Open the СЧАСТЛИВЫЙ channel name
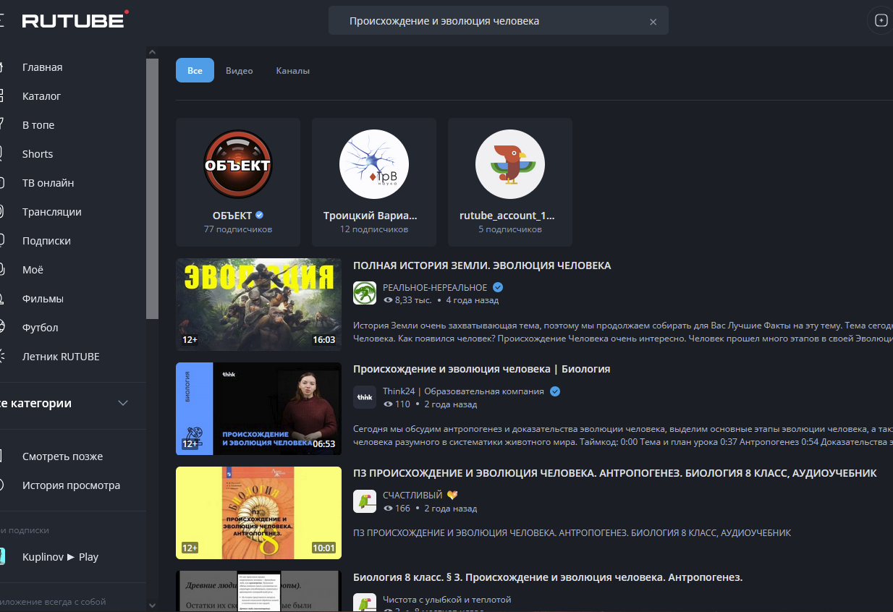Screen dimensions: 893x612 (412, 496)
